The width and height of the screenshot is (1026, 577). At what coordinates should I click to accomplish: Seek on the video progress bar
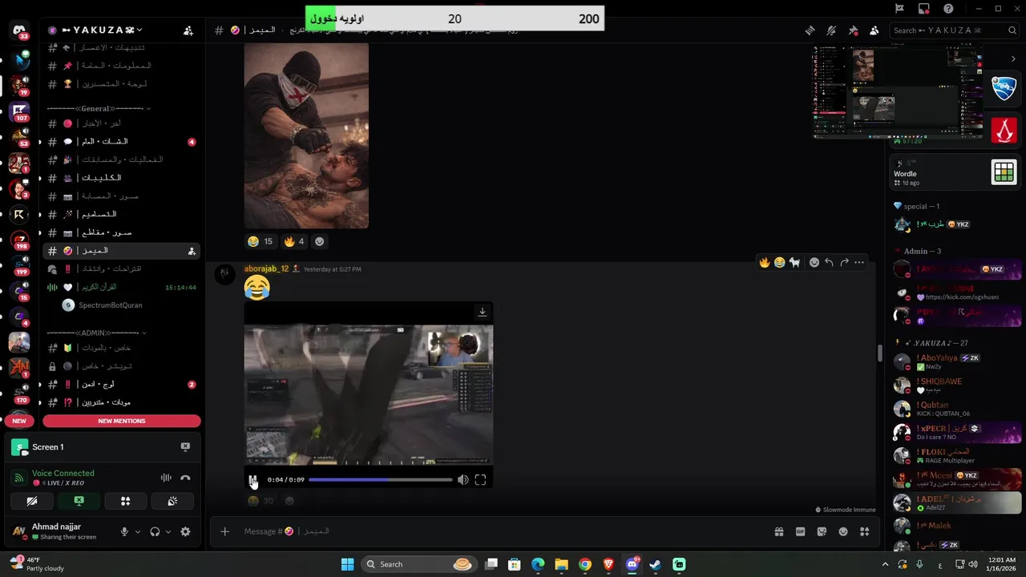(x=380, y=480)
